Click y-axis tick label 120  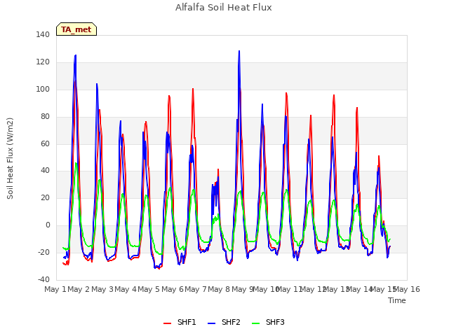43,62
